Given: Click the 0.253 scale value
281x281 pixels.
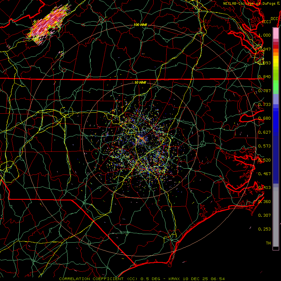Looking at the screenshot, I should click(264, 229).
